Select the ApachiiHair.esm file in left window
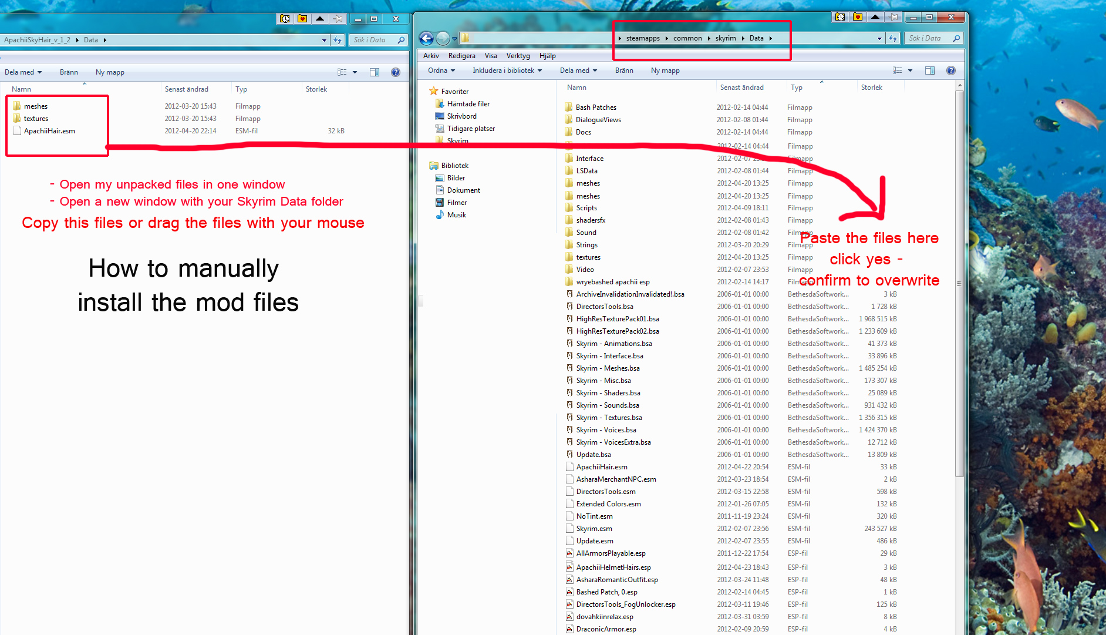The image size is (1106, 635). pyautogui.click(x=49, y=131)
